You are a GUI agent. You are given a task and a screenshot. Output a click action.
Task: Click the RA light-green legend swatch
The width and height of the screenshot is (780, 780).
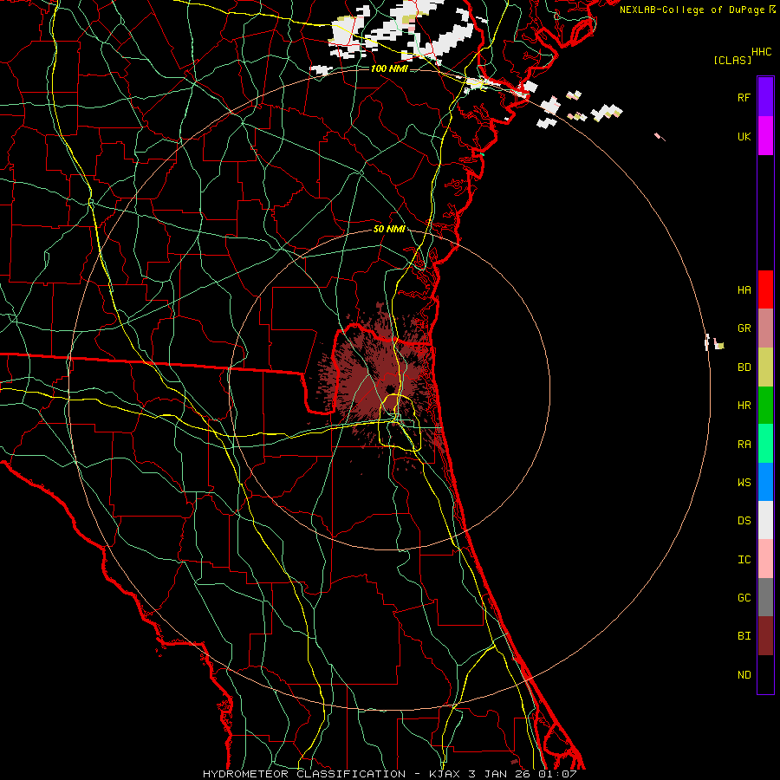pyautogui.click(x=765, y=444)
